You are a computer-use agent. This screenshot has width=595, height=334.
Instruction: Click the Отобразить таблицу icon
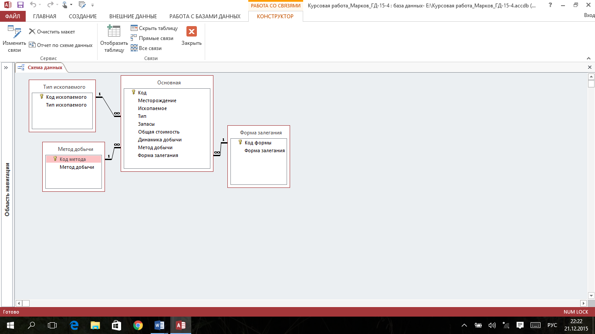tap(114, 32)
